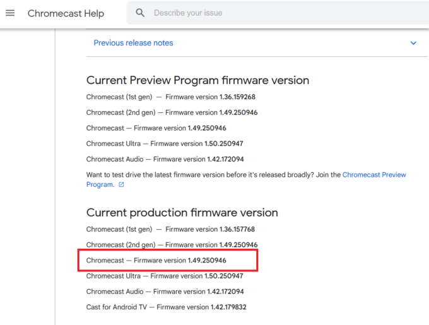The image size is (429, 325).
Task: Select Cast for Android TV firmware line
Action: (167, 307)
